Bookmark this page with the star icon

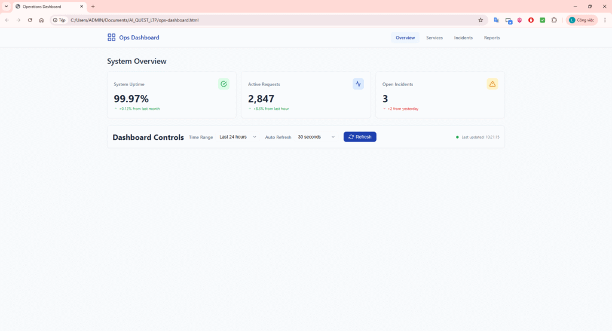481,20
